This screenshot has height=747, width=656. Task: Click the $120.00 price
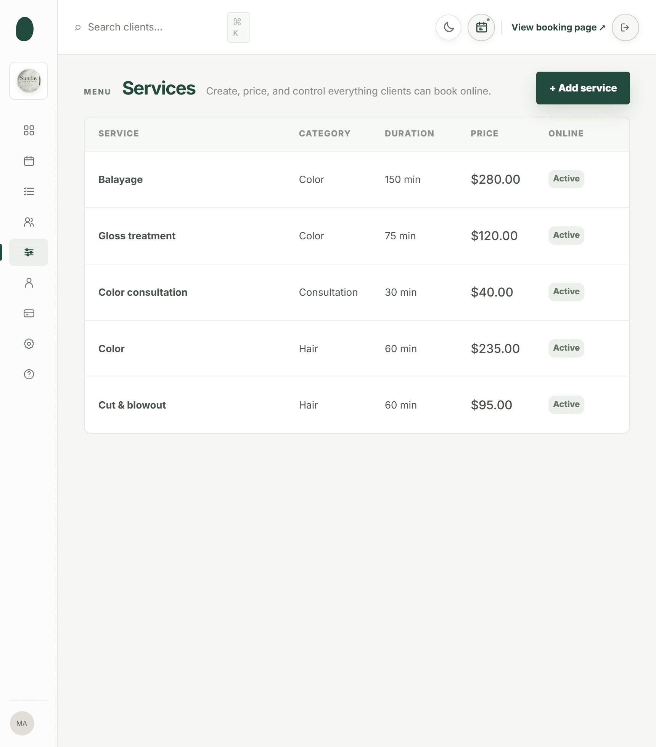pyautogui.click(x=494, y=236)
